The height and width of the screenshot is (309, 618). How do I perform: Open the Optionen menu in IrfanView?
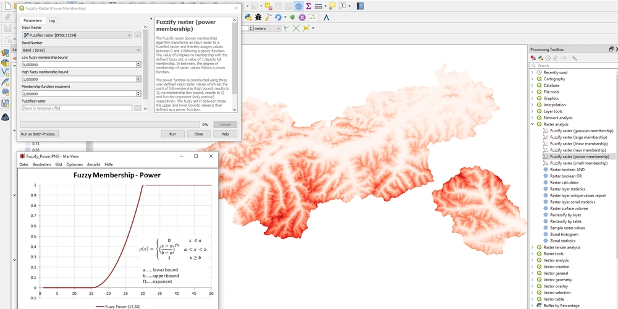pyautogui.click(x=75, y=164)
